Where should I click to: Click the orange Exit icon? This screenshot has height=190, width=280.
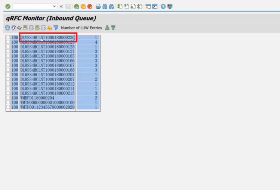(x=83, y=7)
